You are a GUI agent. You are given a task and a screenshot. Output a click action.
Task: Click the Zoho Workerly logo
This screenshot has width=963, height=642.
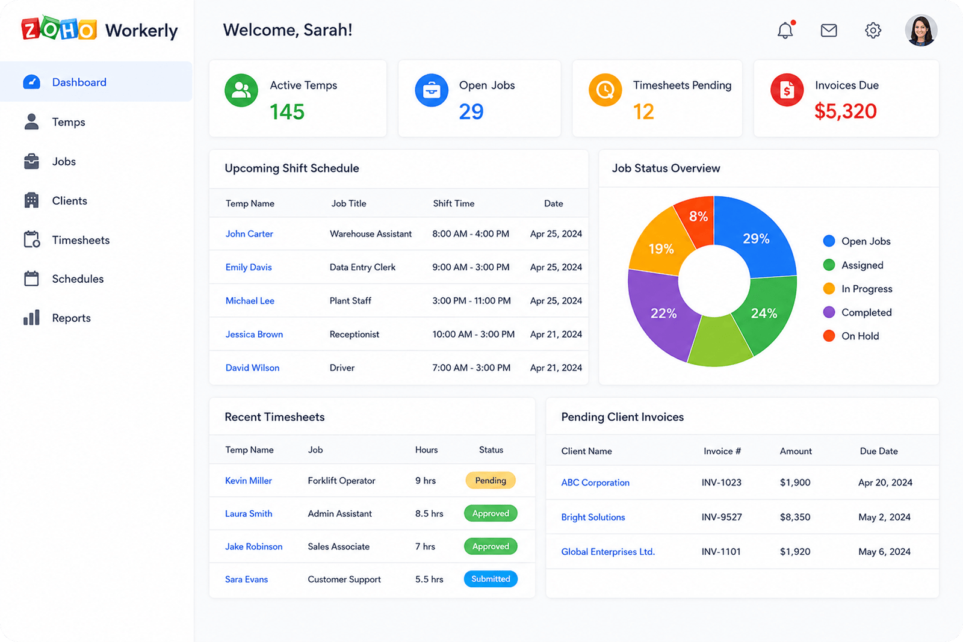tap(99, 29)
